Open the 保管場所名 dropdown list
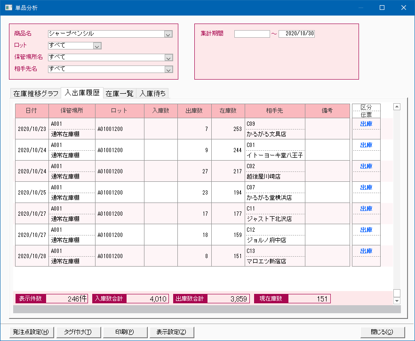 [x=168, y=57]
